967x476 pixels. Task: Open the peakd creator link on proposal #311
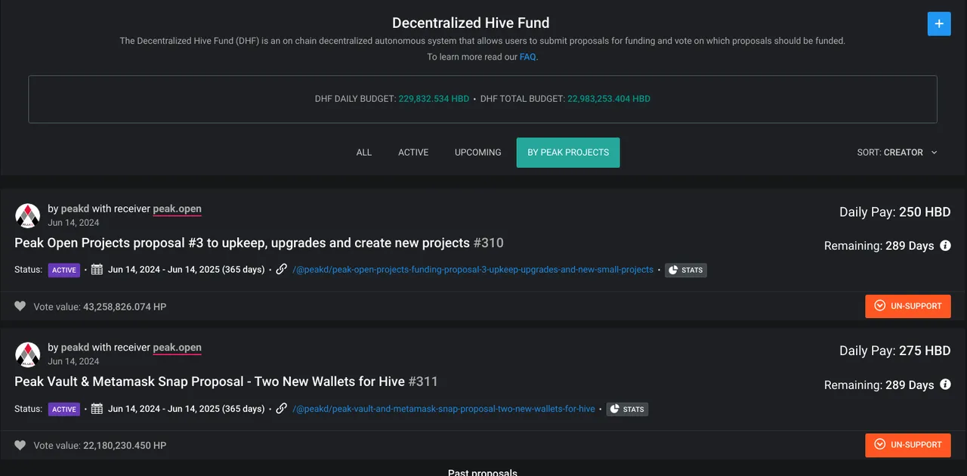(x=75, y=348)
